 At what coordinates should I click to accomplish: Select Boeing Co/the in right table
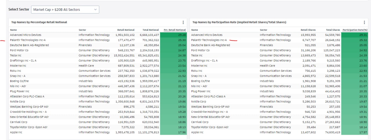200,81
